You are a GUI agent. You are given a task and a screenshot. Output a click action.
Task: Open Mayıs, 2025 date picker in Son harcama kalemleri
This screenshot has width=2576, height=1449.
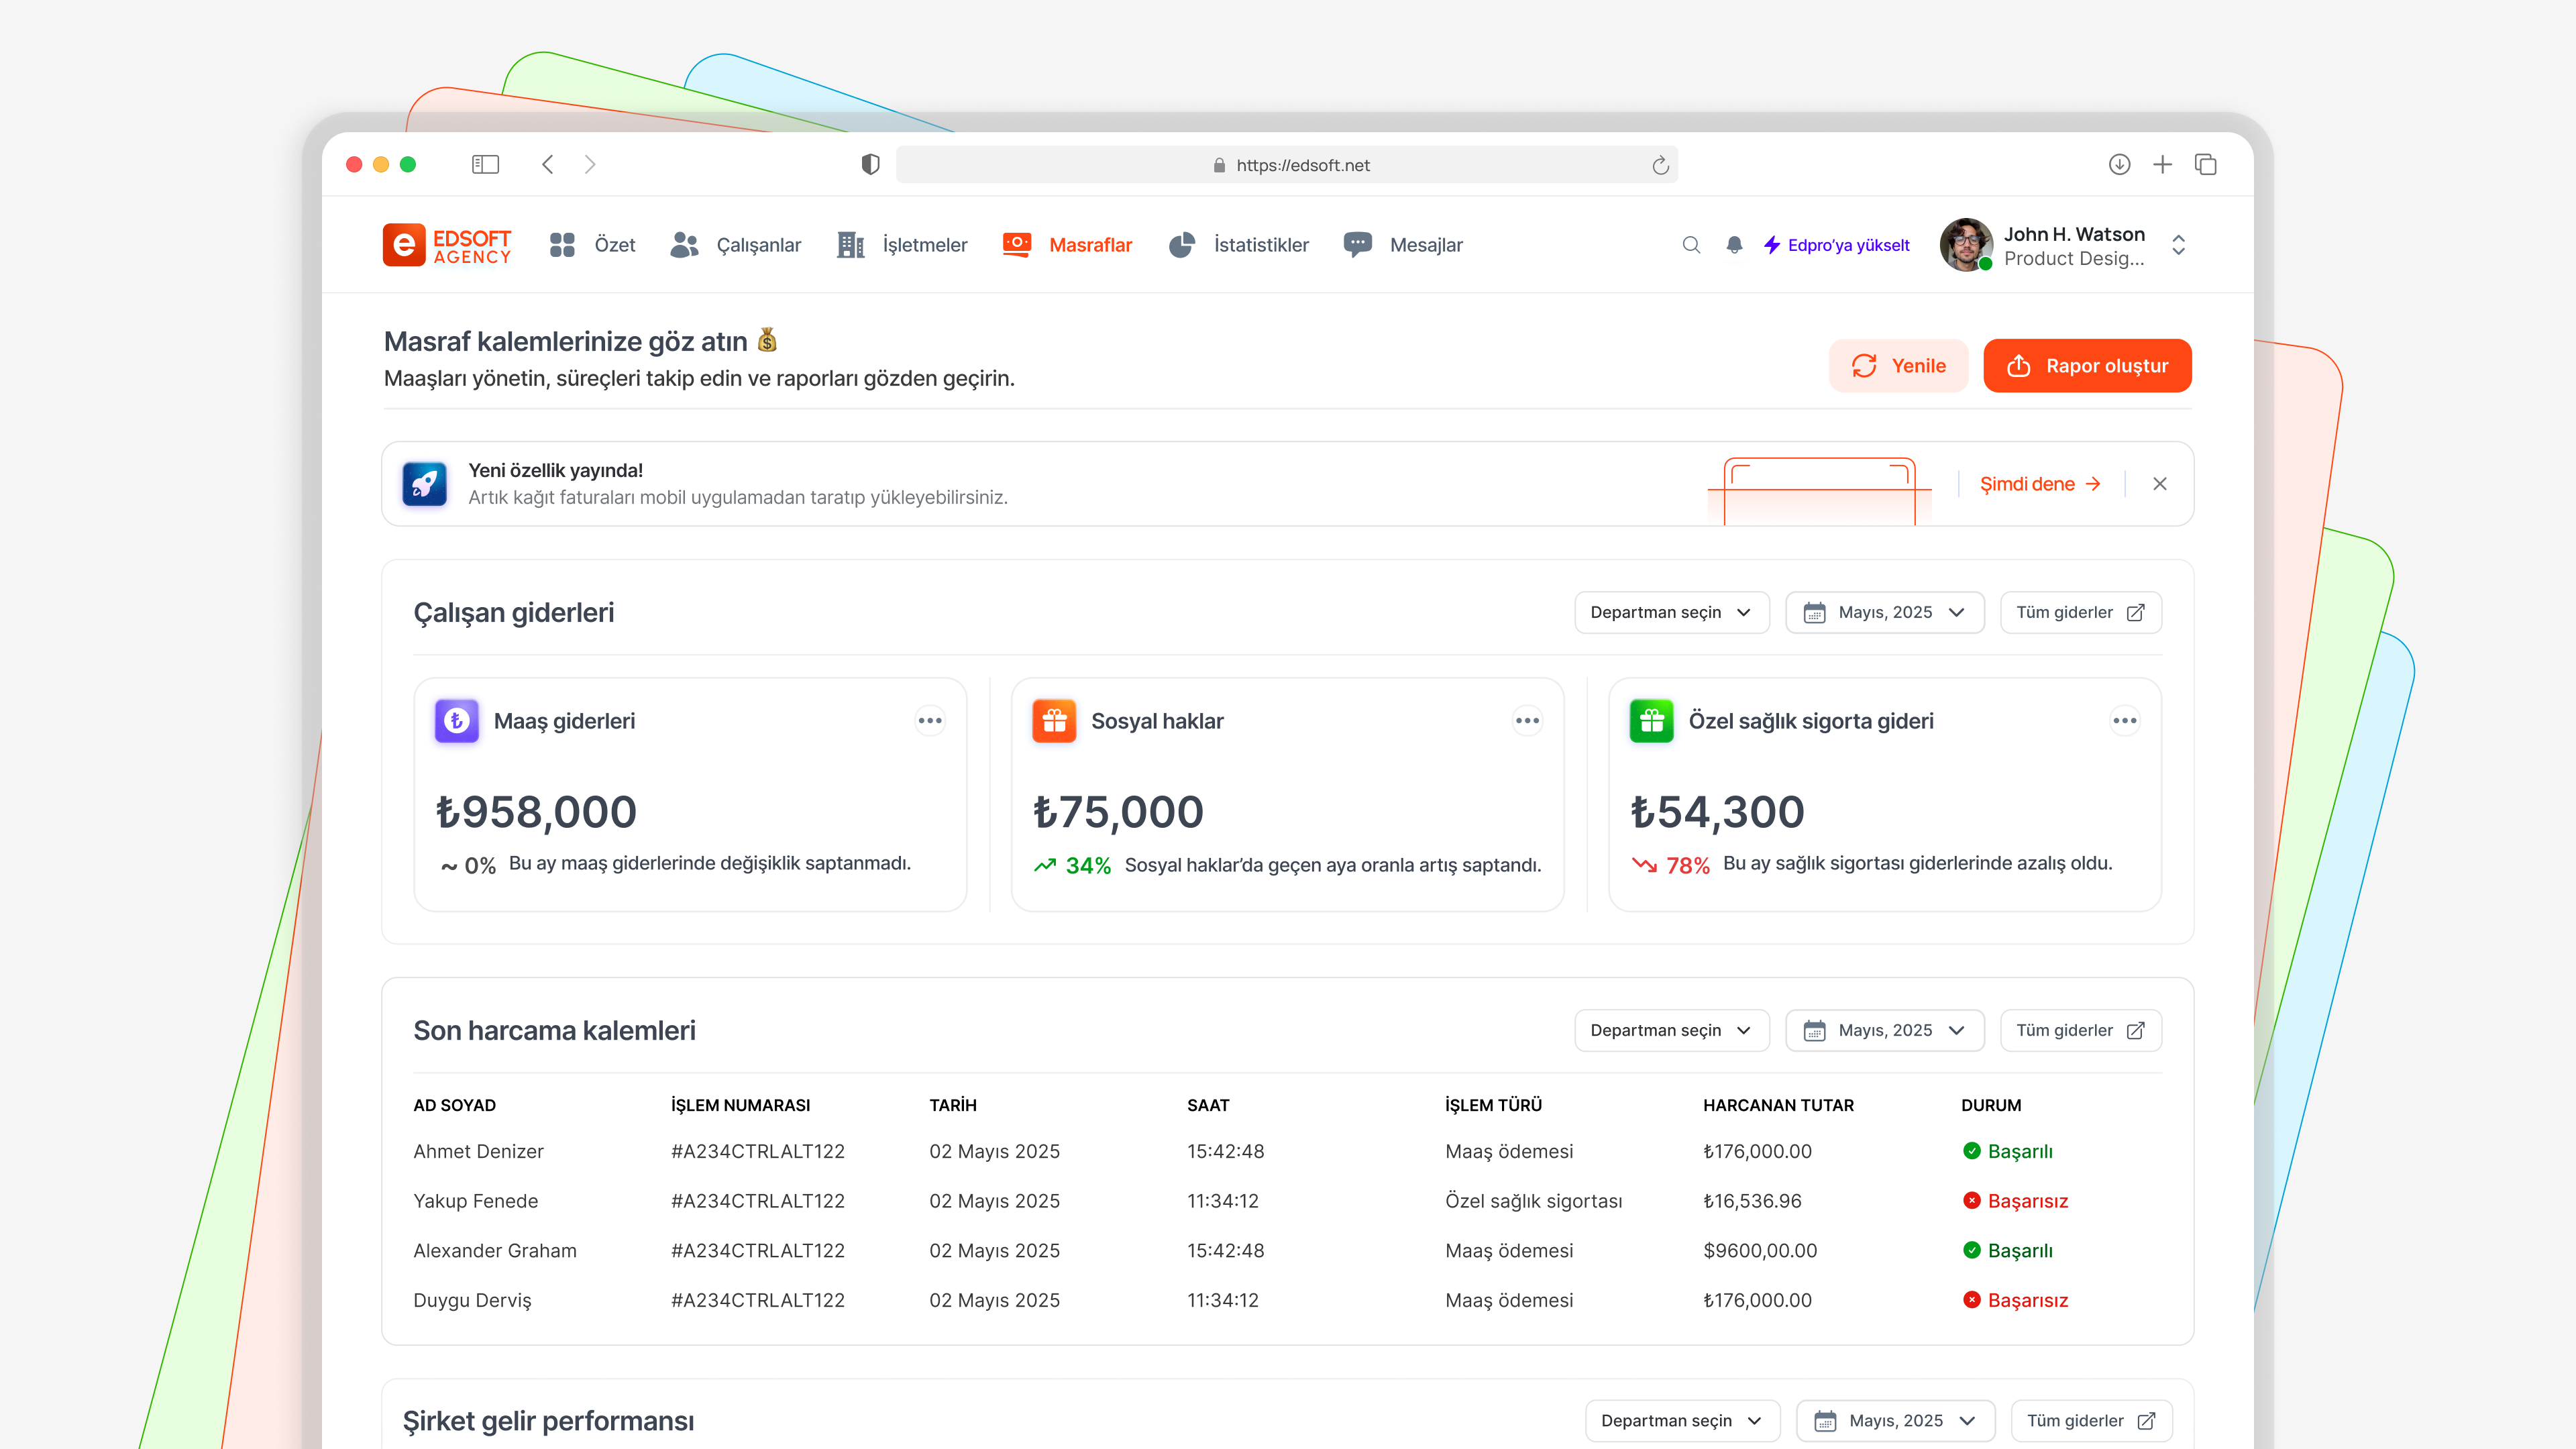click(x=1884, y=1030)
